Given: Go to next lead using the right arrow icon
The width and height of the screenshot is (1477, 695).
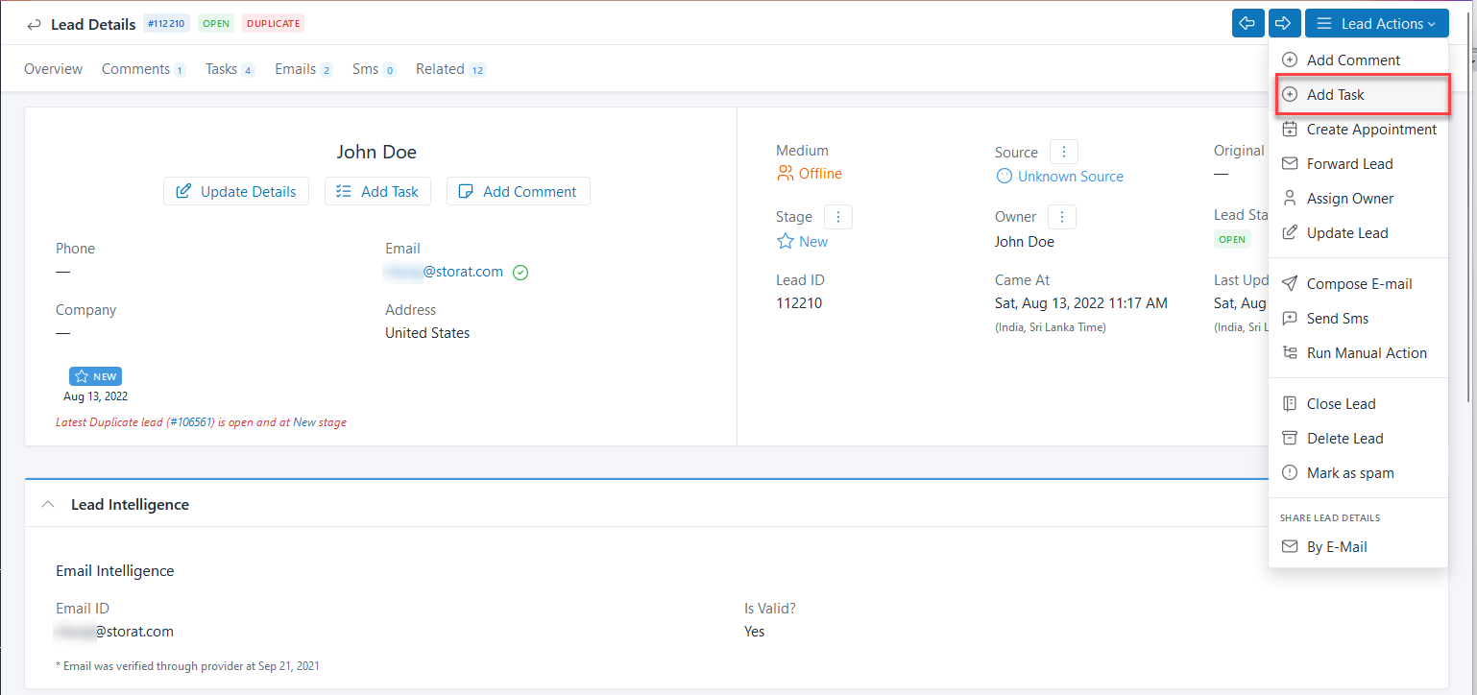Looking at the screenshot, I should click(1284, 23).
